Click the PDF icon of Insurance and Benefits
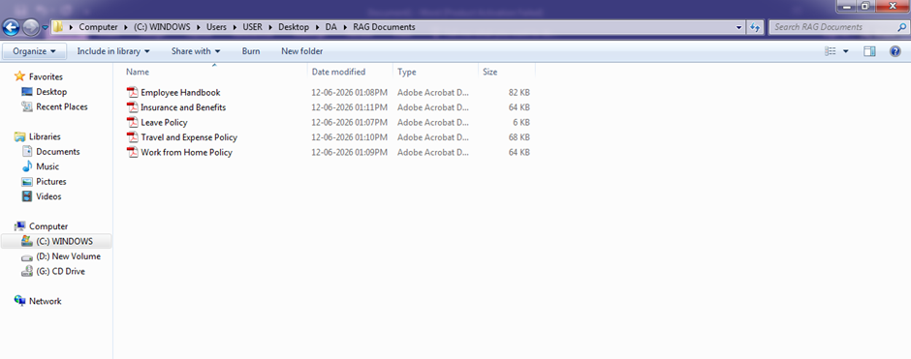 pyautogui.click(x=133, y=107)
